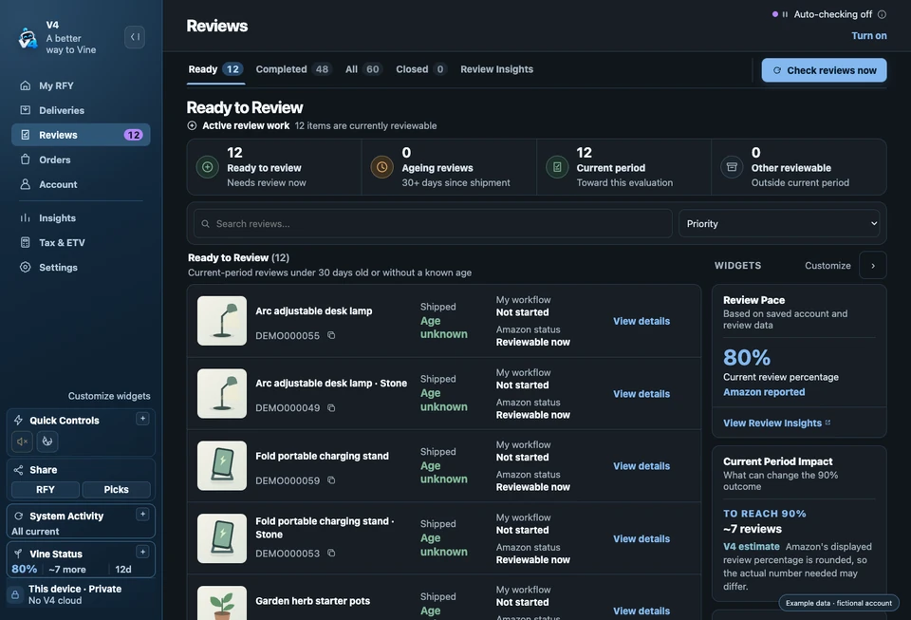Select Reviews in the sidebar
Screen dimensions: 911x620
click(81, 135)
